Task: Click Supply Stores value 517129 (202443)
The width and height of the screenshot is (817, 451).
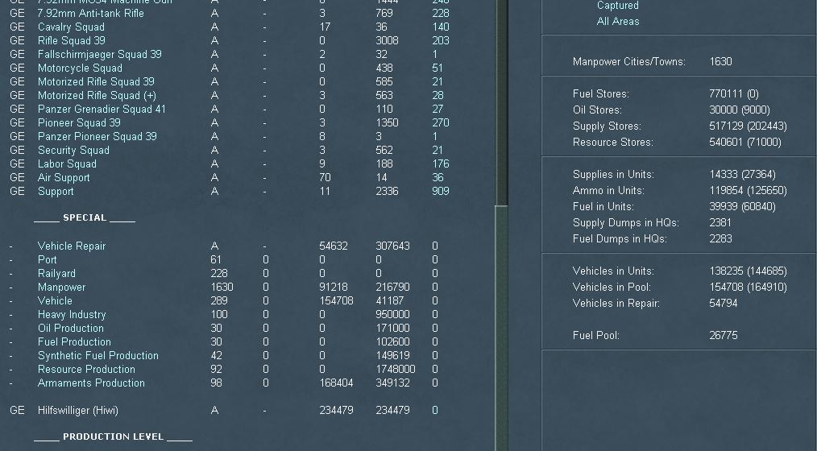Action: 748,126
